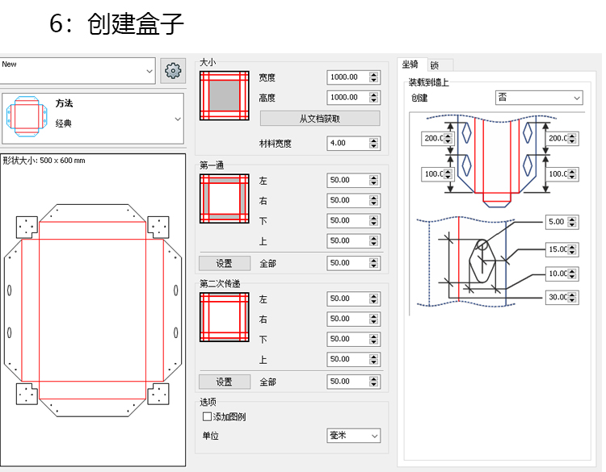
Task: Click the 材料宽度 spinner arrows
Action: (374, 143)
